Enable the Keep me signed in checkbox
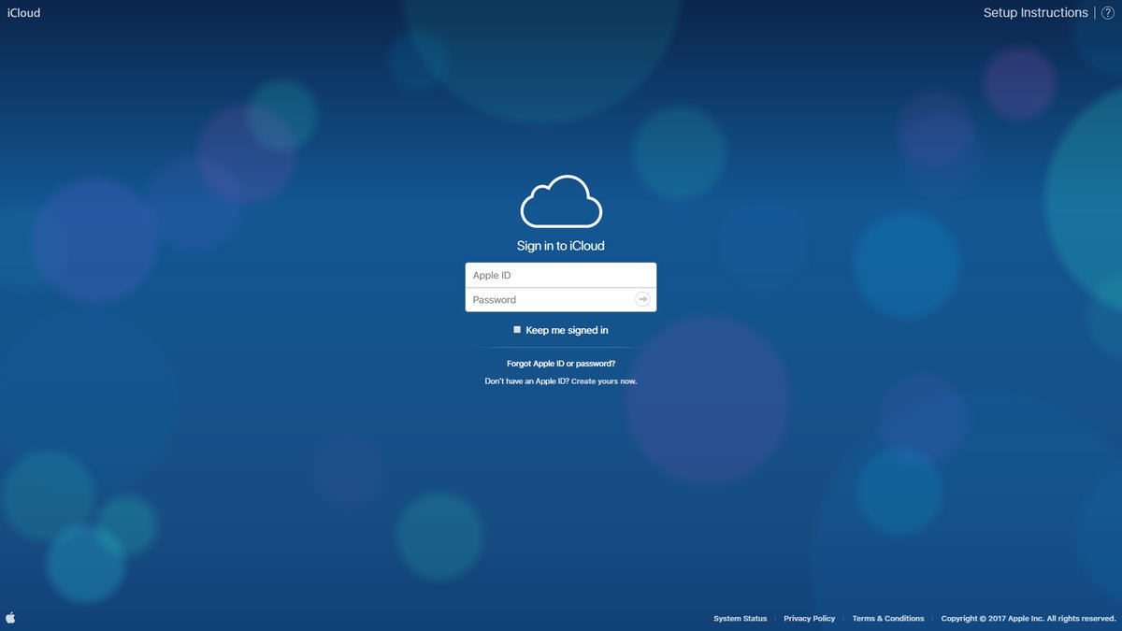This screenshot has height=631, width=1122. [517, 330]
